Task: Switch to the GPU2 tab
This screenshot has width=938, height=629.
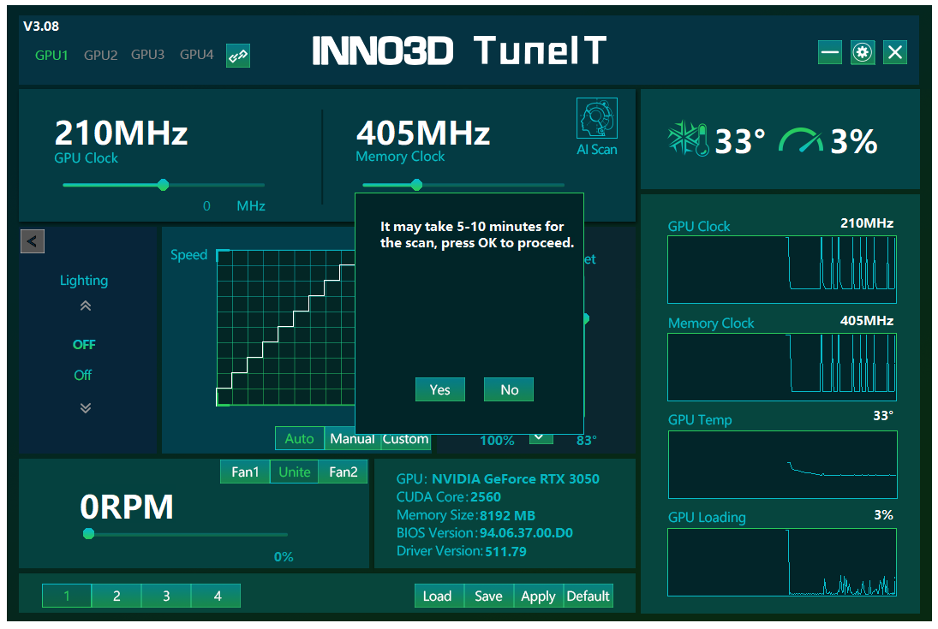Action: pos(100,55)
